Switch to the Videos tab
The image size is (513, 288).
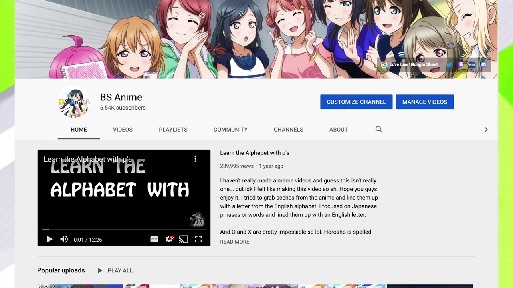(x=123, y=130)
